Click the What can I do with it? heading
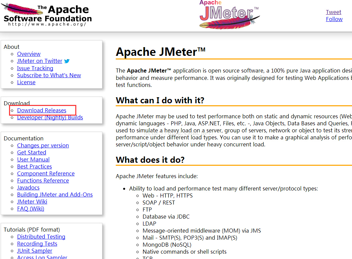The image size is (352, 259). pos(160,101)
